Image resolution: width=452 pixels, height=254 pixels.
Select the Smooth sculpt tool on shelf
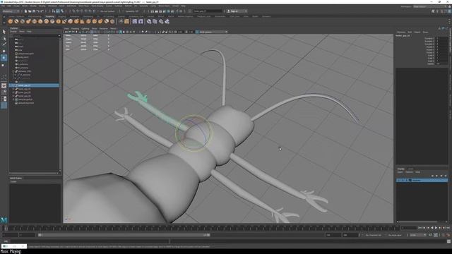coord(16,21)
